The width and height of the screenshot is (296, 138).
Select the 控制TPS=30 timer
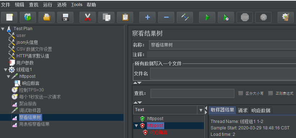click(x=32, y=90)
